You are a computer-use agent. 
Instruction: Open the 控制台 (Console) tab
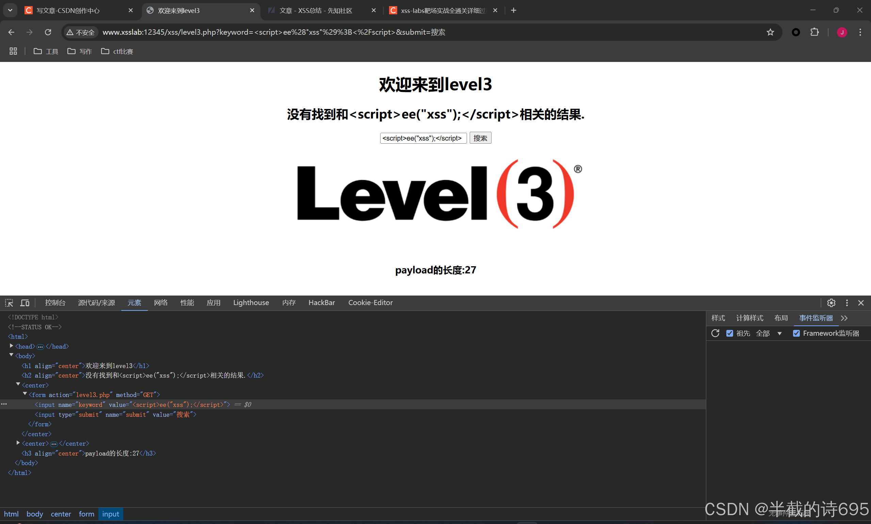point(55,303)
